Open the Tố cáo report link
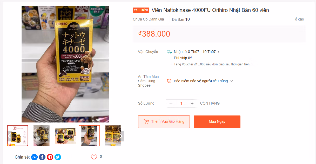 coord(298,19)
